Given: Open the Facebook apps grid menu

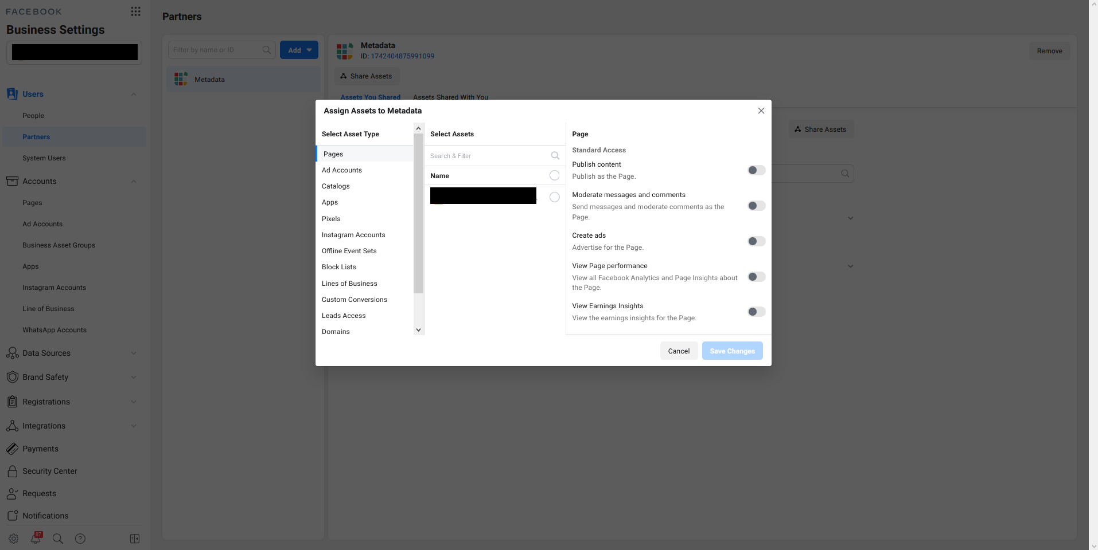Looking at the screenshot, I should [135, 11].
